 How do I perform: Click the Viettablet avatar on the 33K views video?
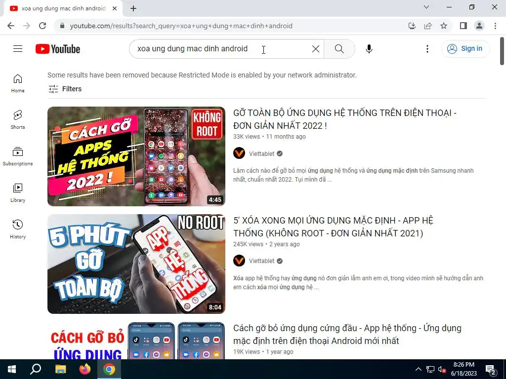point(239,153)
